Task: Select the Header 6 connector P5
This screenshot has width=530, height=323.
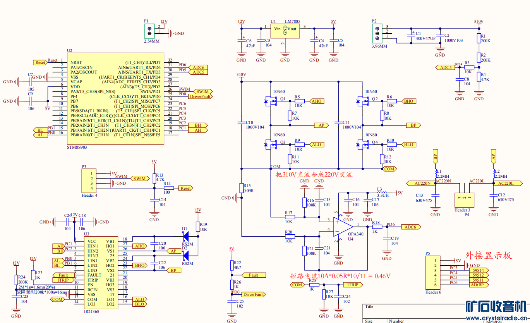Action: 433,273
